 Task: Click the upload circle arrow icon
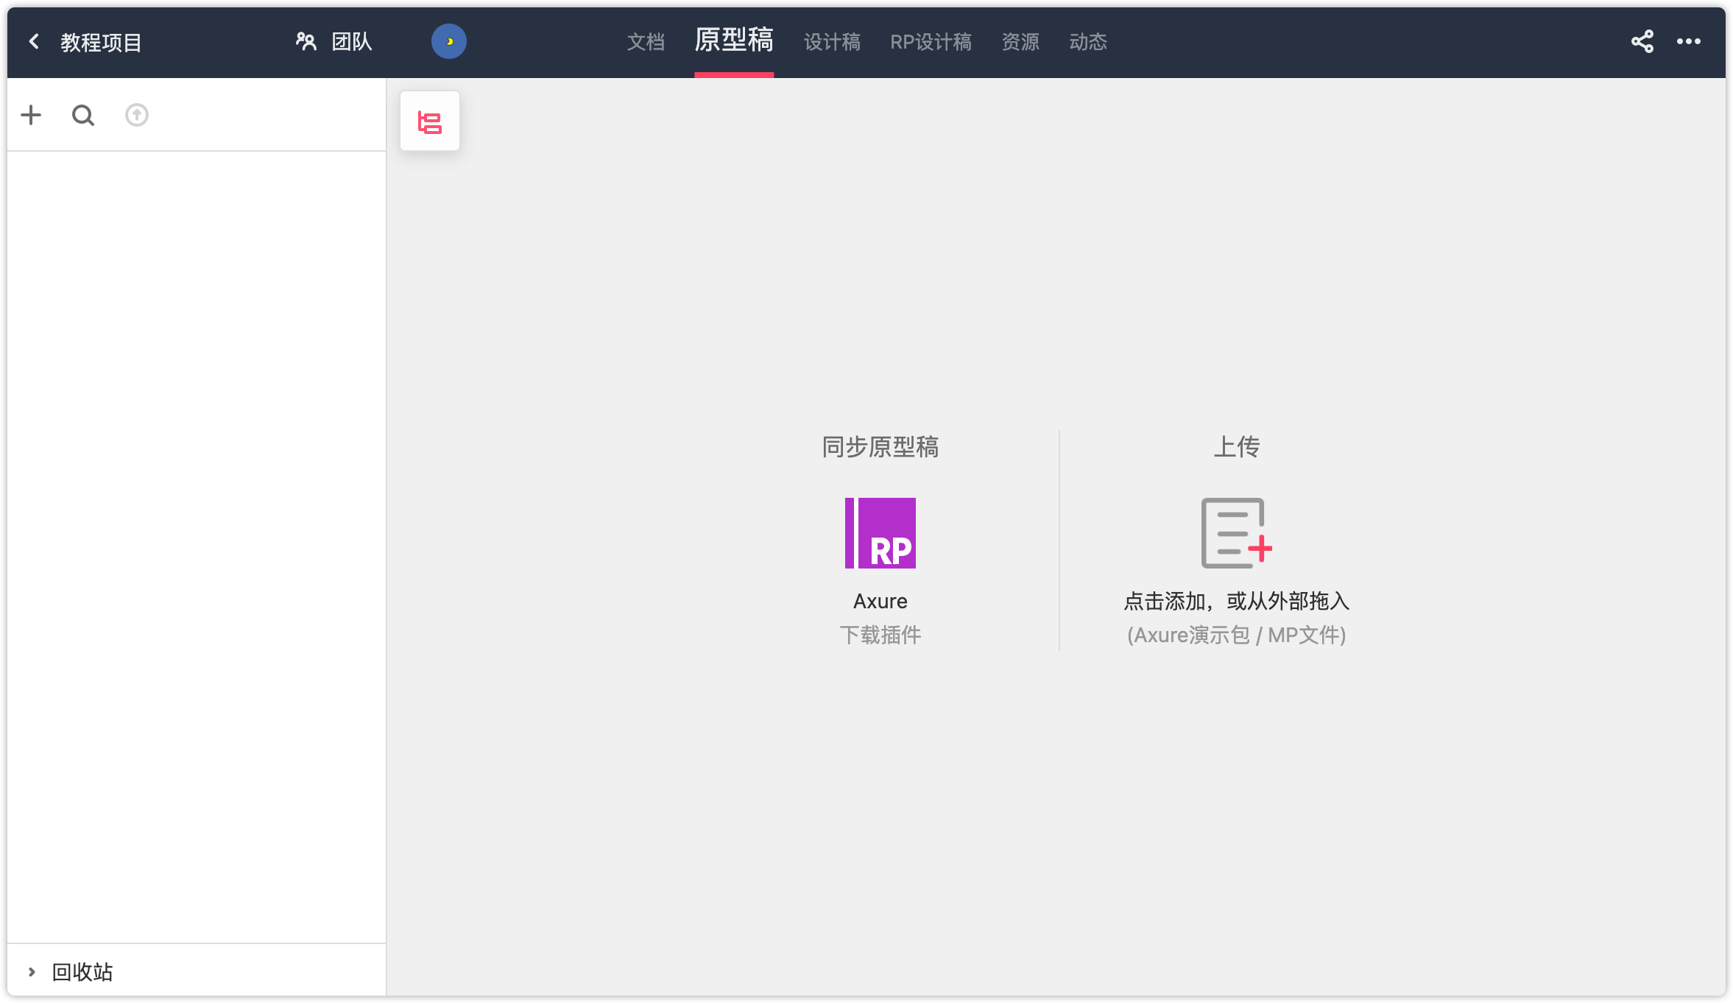137,115
